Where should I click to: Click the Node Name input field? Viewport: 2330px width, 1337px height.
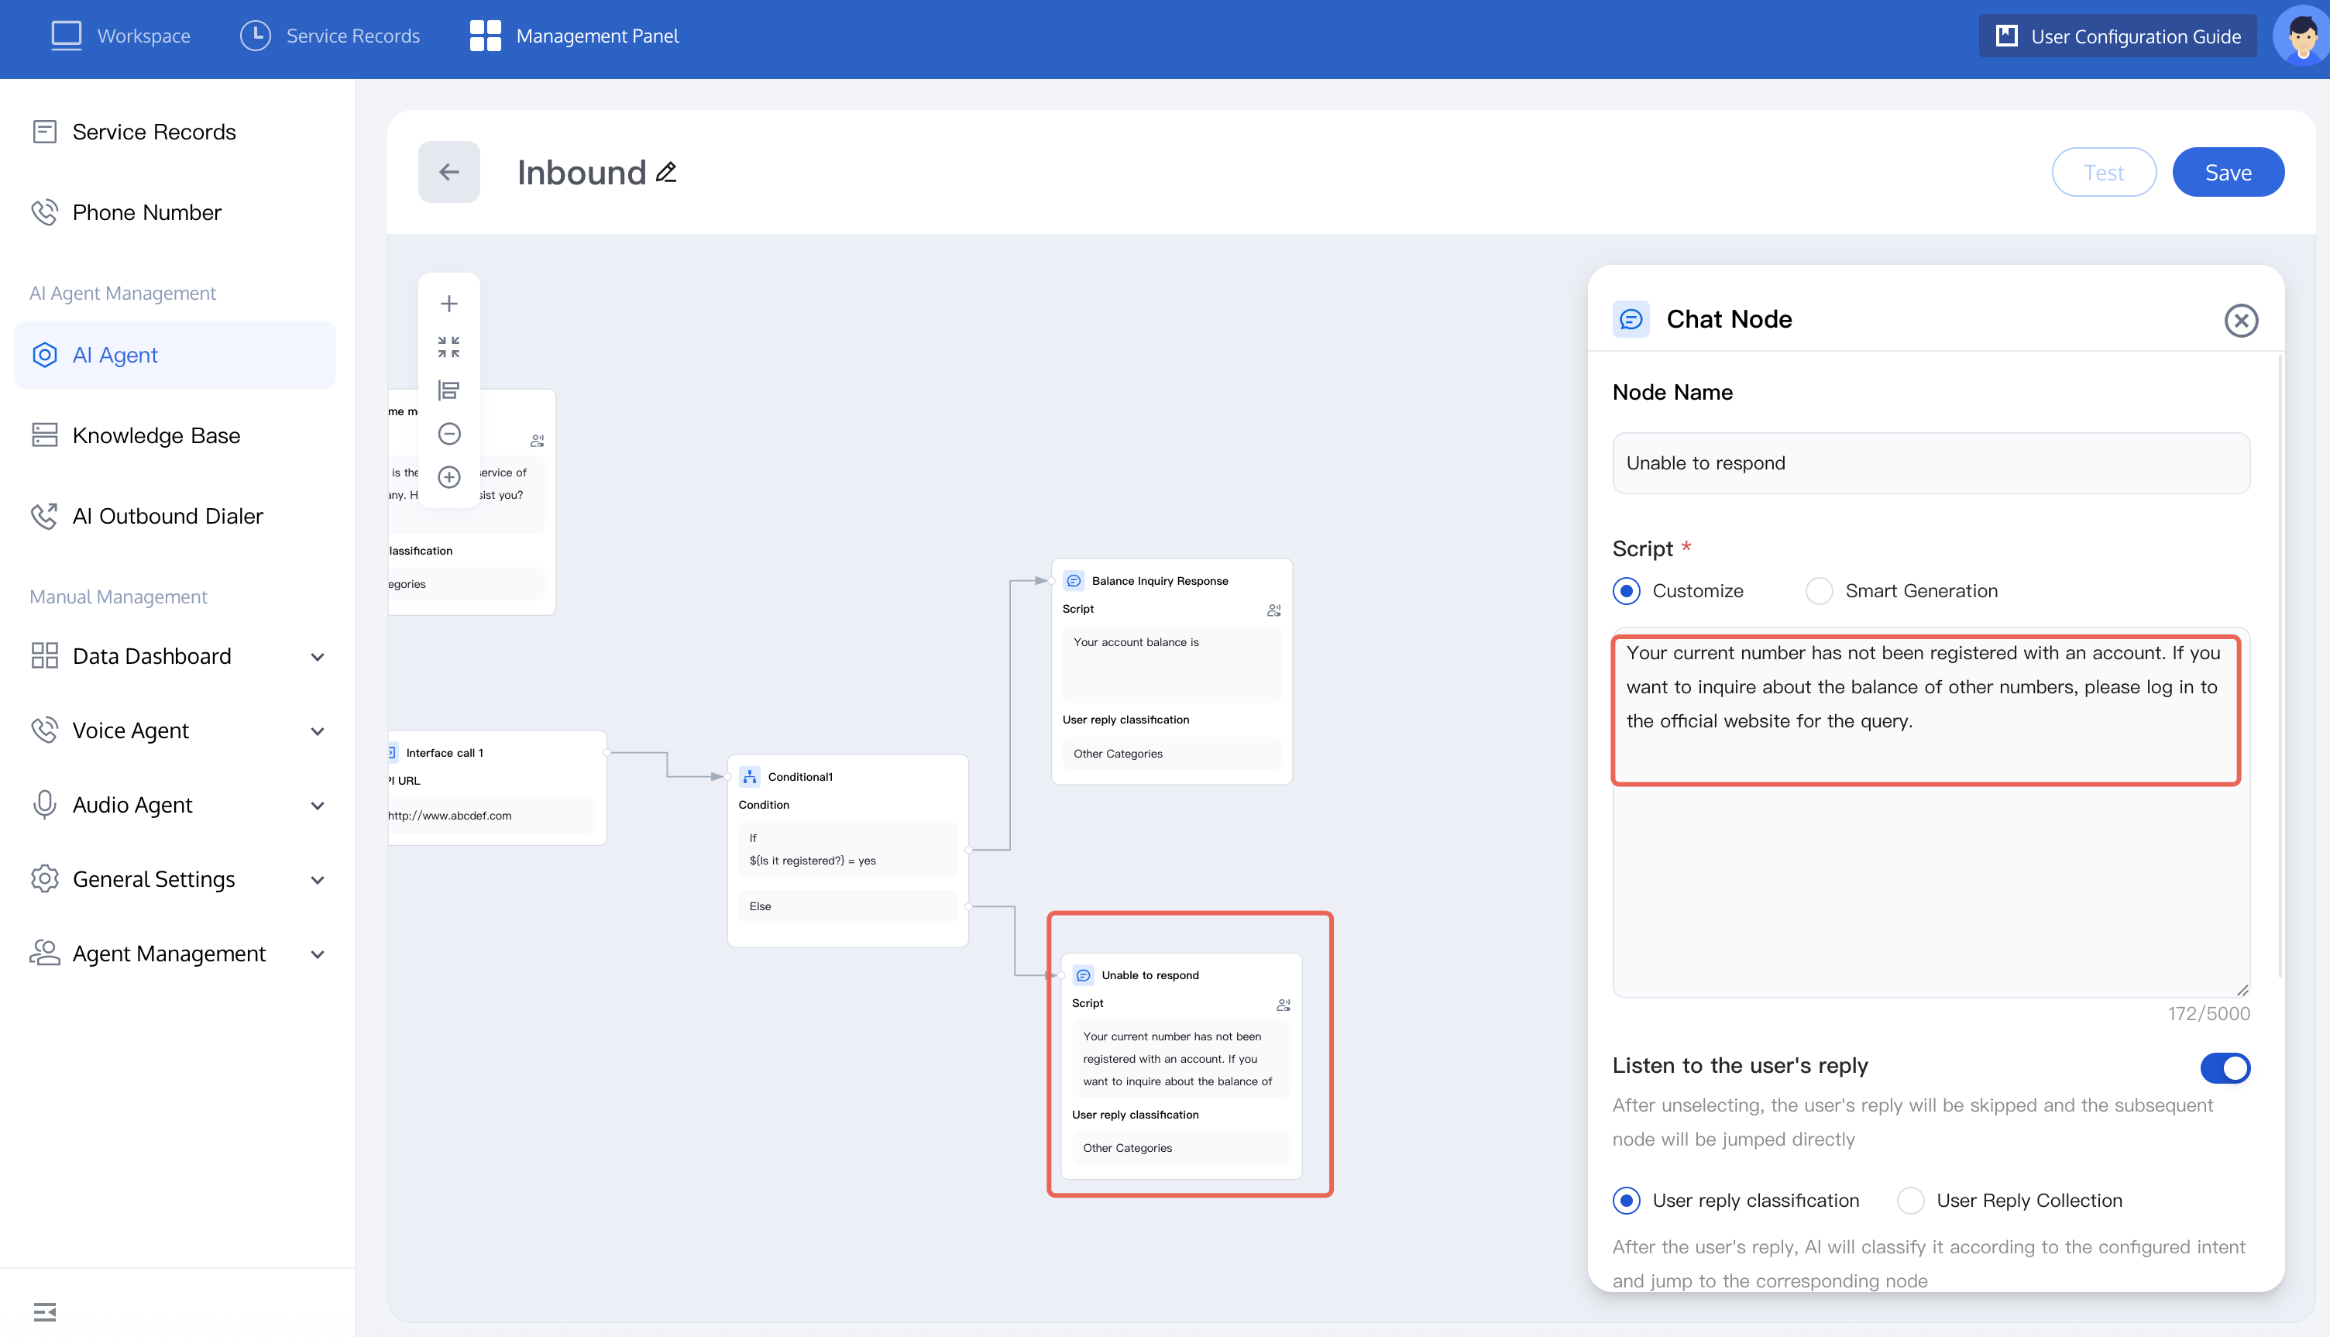click(x=1930, y=462)
